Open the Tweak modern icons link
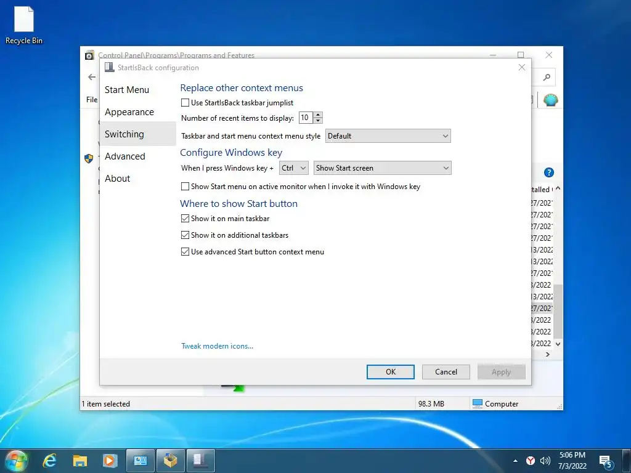This screenshot has height=473, width=631. (218, 346)
